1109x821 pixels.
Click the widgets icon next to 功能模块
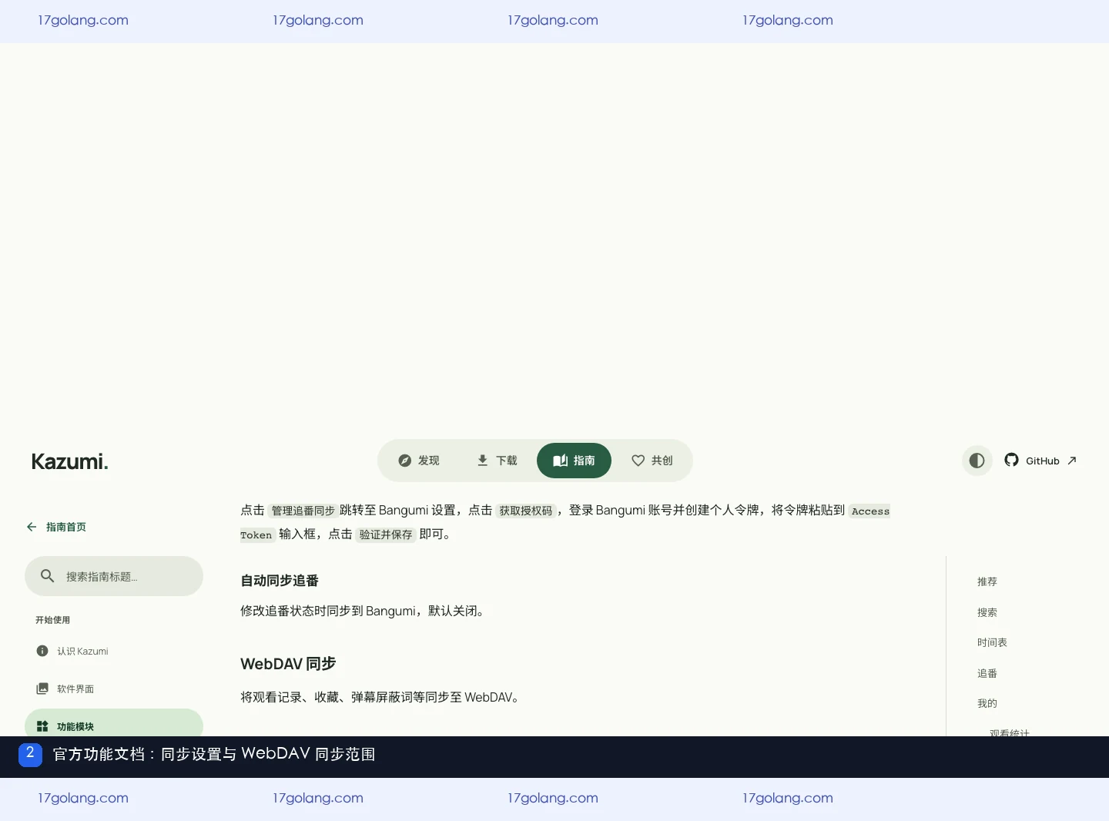click(x=42, y=726)
